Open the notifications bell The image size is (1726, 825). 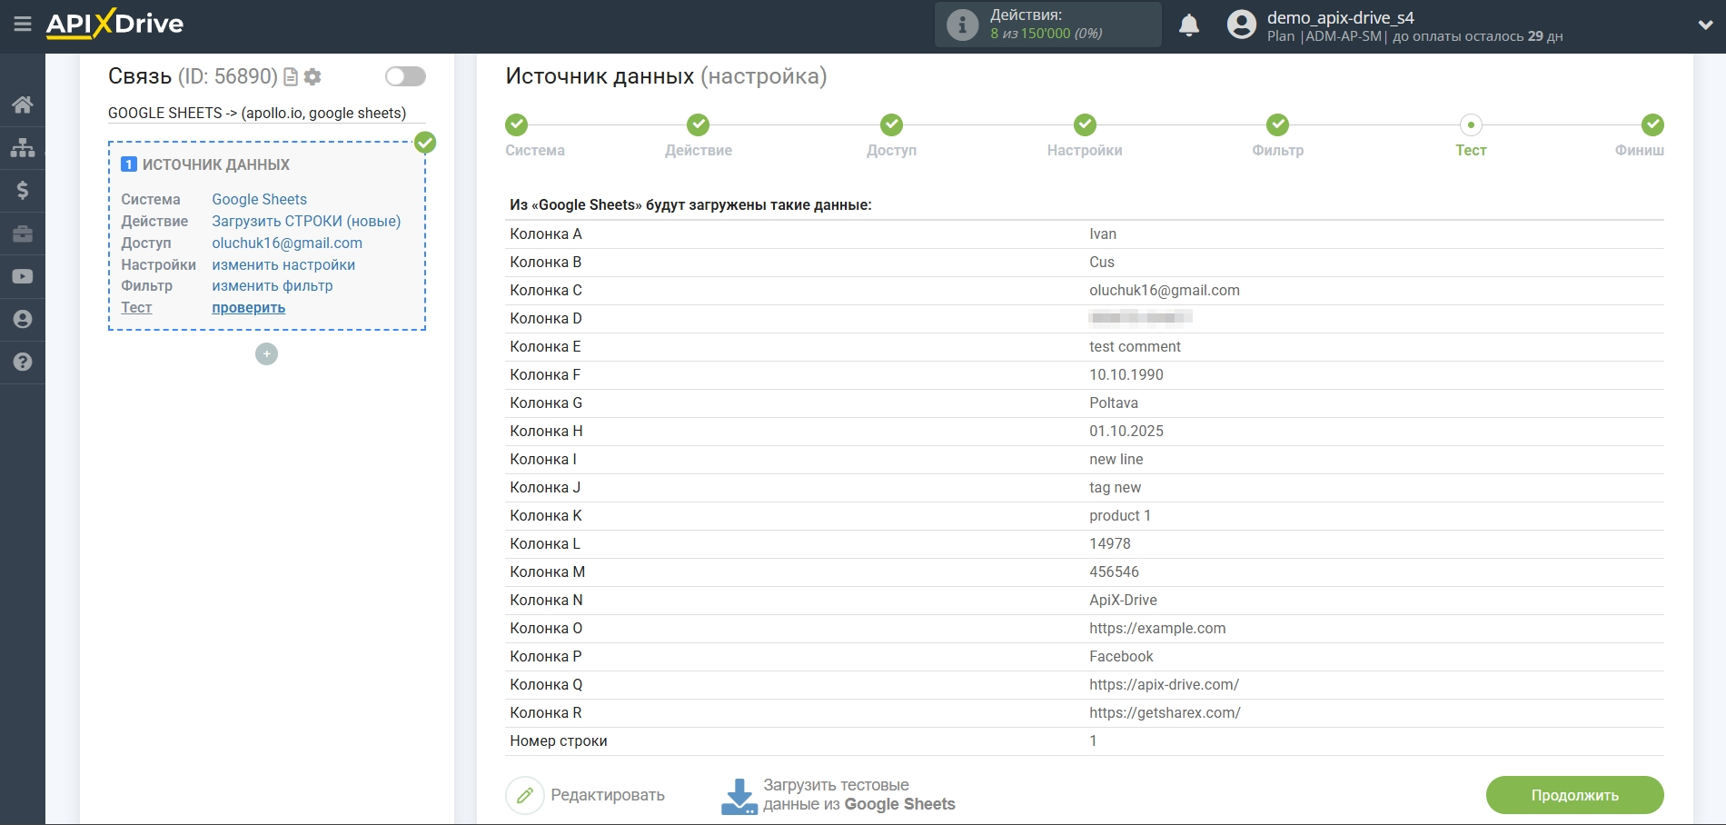(x=1189, y=25)
